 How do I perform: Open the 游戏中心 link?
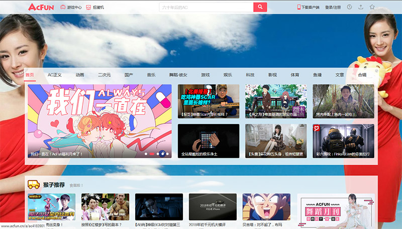74,8
